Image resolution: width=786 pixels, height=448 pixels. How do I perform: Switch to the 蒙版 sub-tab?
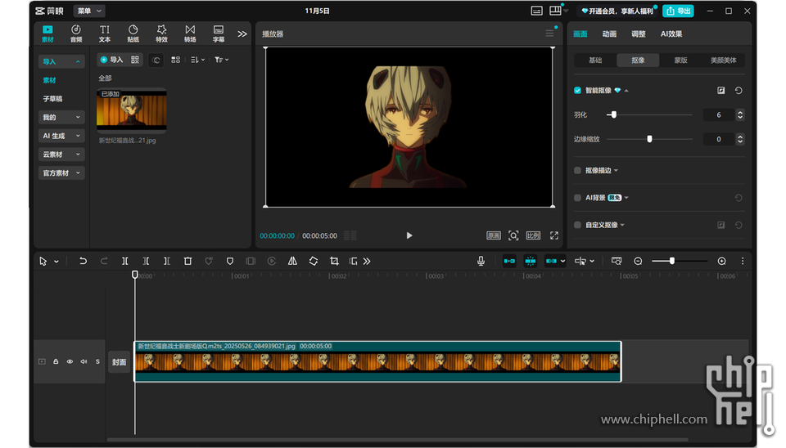(x=680, y=60)
